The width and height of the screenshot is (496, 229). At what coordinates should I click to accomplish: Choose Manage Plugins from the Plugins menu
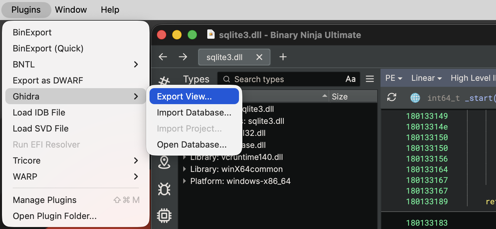[44, 200]
